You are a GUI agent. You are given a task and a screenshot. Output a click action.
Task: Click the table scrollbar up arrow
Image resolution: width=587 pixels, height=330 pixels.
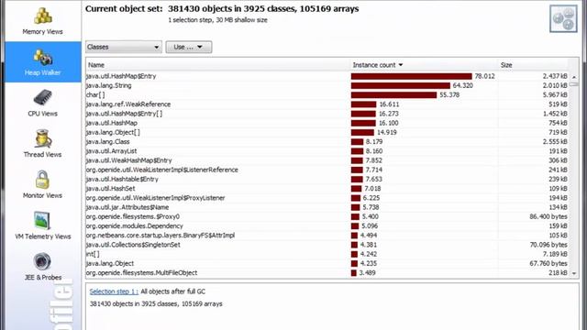(x=574, y=76)
